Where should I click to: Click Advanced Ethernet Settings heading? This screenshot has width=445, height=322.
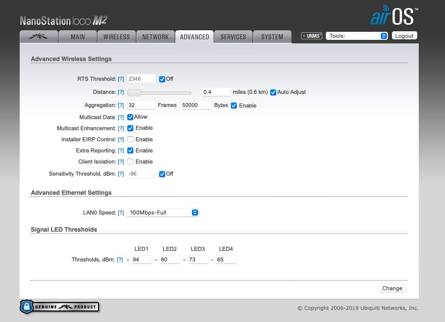coord(71,193)
